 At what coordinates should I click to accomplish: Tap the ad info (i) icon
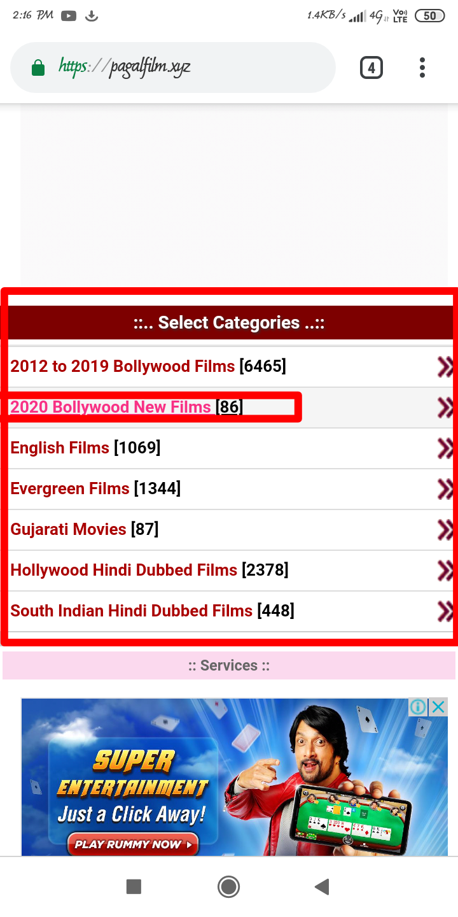[x=418, y=707]
